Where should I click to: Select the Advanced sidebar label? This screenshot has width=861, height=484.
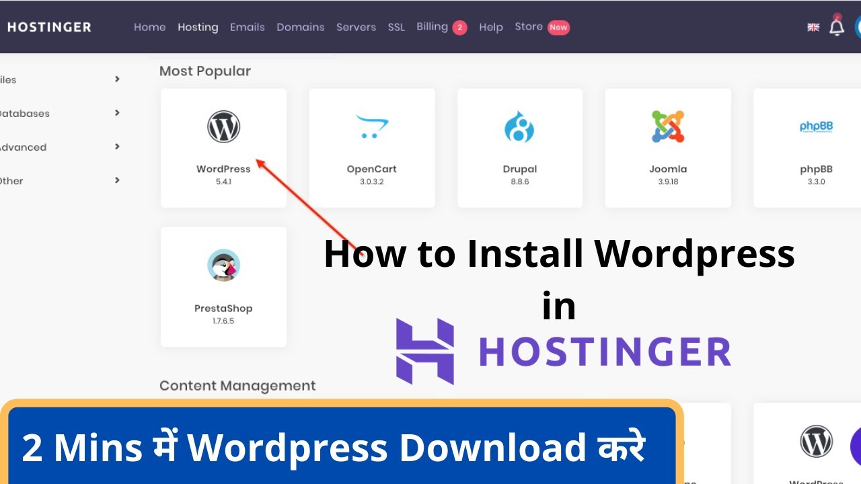click(23, 147)
